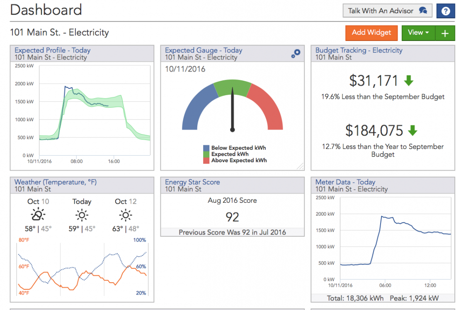Viewport: 456px width, 310px height.
Task: Click the 'Dashboard' page title
Action: [x=46, y=10]
